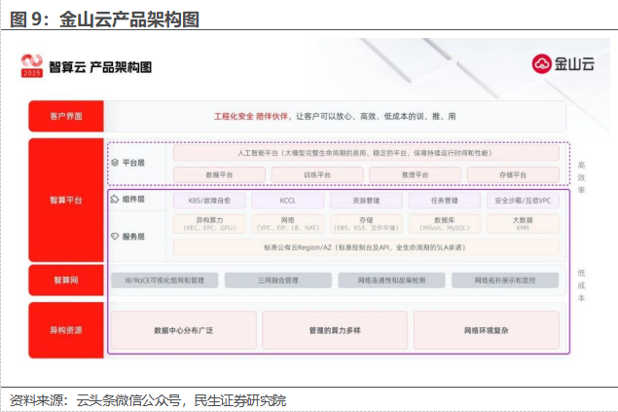Viewport: 618px width, 412px height.
Task: Click the 金山云 brand name text
Action: tap(574, 64)
